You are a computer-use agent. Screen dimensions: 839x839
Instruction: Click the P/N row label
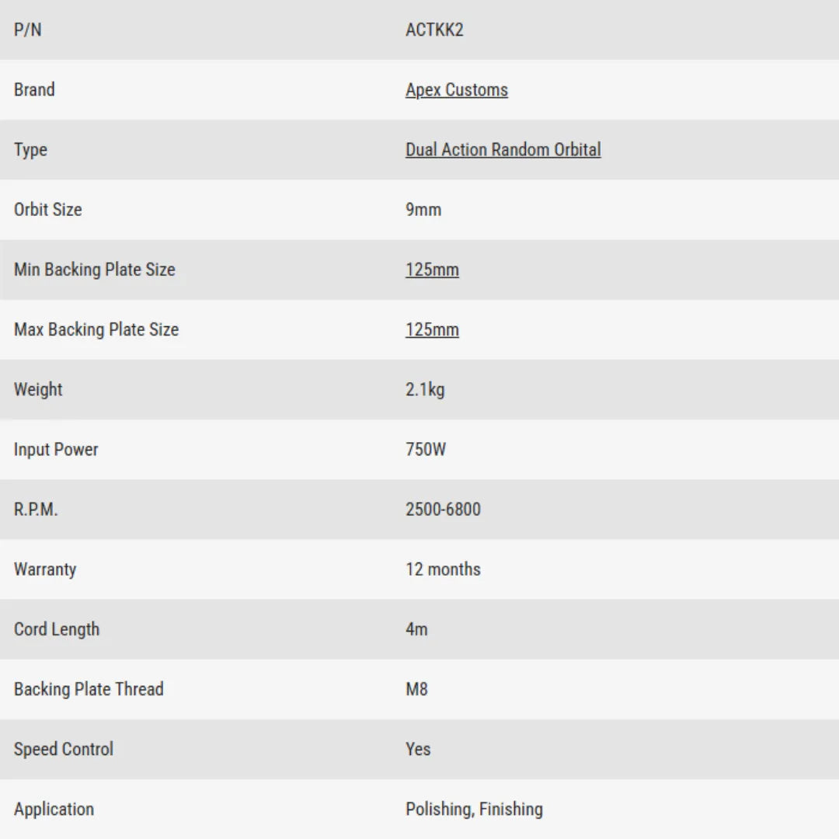coord(27,30)
